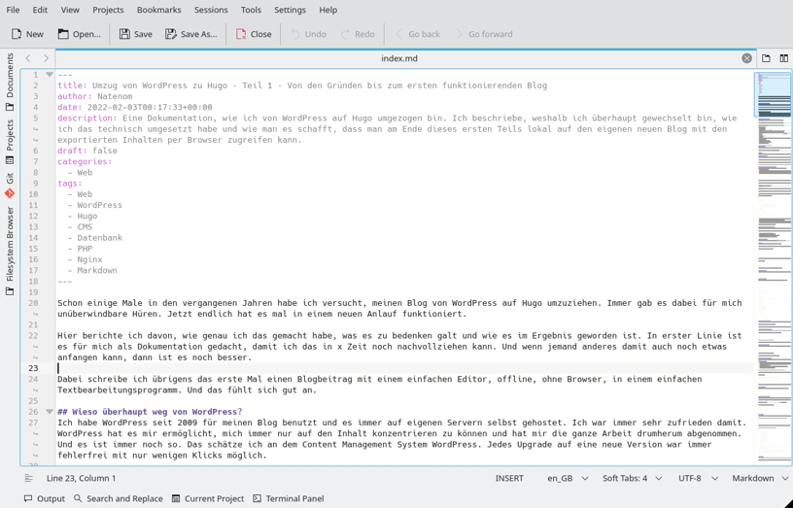Viewport: 793px width, 508px height.
Task: Select the index.md document tab
Action: pos(399,58)
